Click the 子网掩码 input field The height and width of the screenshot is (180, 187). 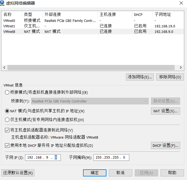click(111, 158)
